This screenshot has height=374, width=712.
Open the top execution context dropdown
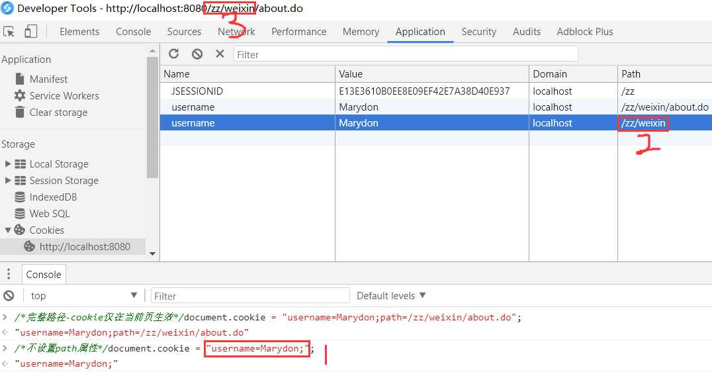click(84, 296)
